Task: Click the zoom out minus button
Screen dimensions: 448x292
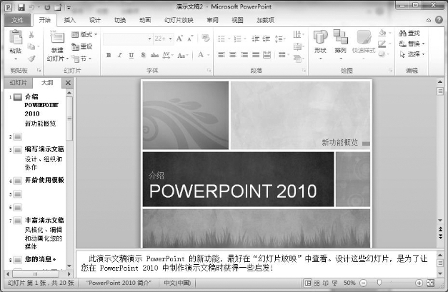Action: tap(364, 283)
